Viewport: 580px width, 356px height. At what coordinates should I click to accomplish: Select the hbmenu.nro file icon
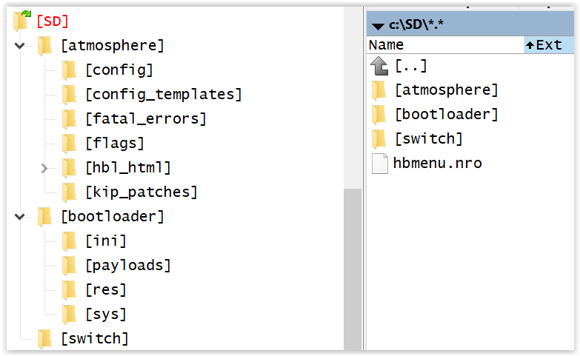coord(379,164)
